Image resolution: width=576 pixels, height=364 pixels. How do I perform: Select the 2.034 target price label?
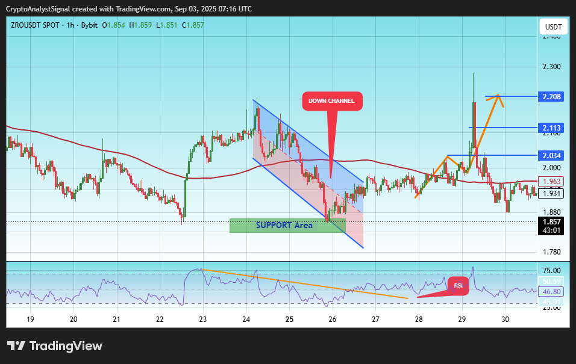click(551, 156)
